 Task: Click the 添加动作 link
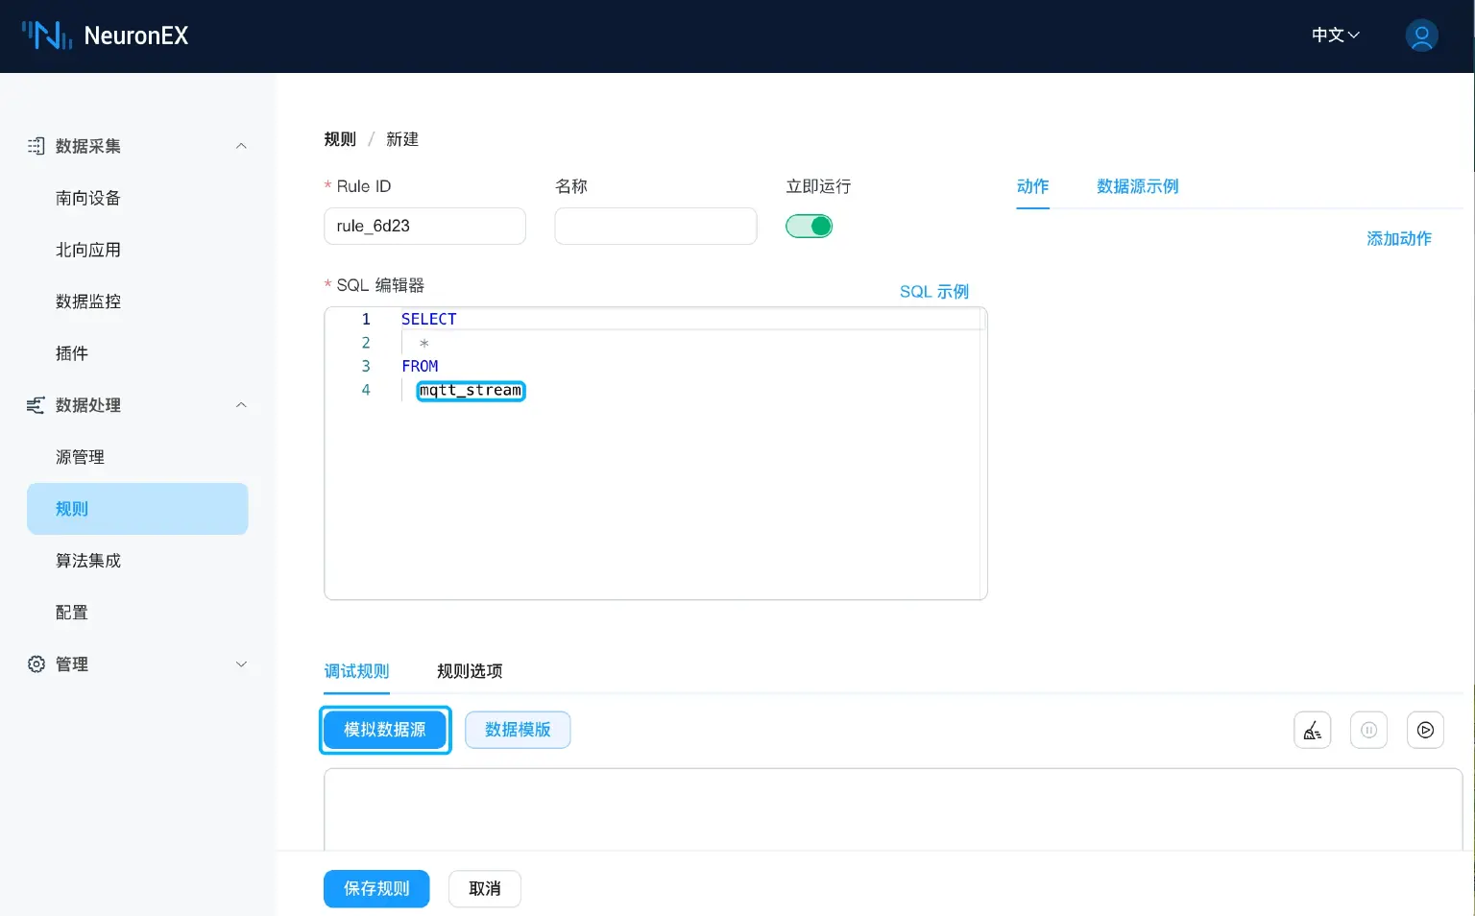point(1398,239)
